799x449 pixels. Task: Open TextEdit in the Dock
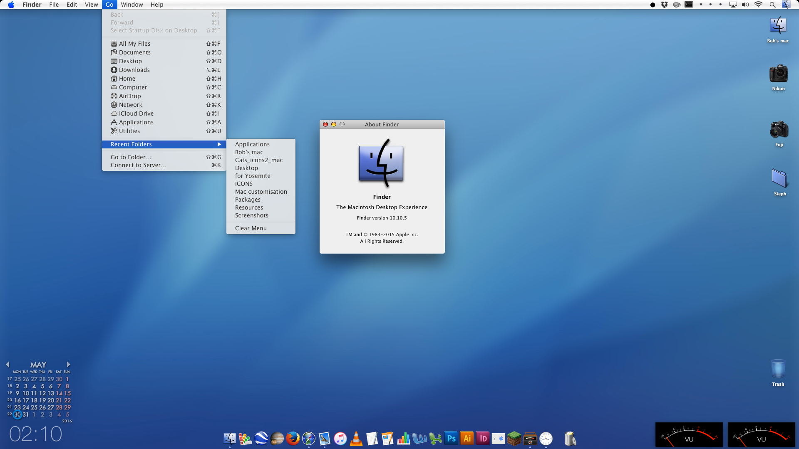click(372, 439)
